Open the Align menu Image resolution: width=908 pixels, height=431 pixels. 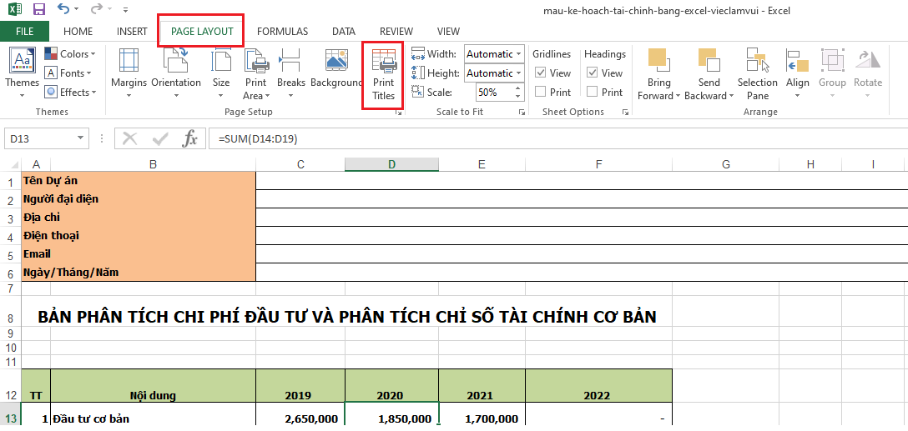coord(797,73)
